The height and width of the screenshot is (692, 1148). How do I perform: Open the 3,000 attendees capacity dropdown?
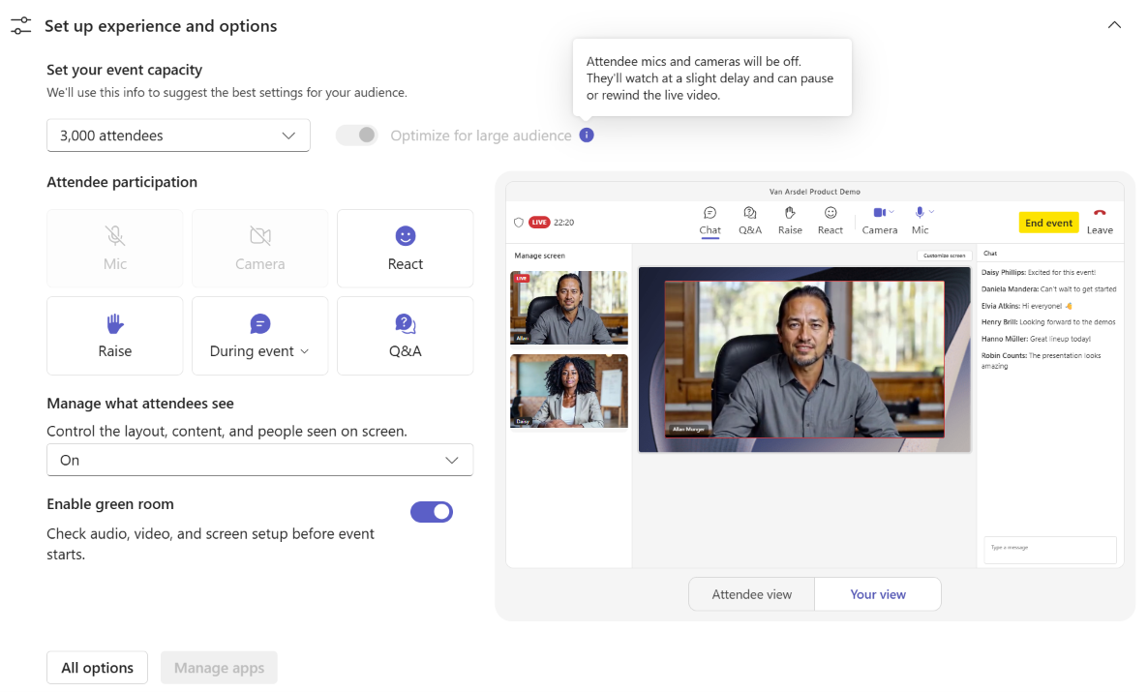[x=179, y=135]
